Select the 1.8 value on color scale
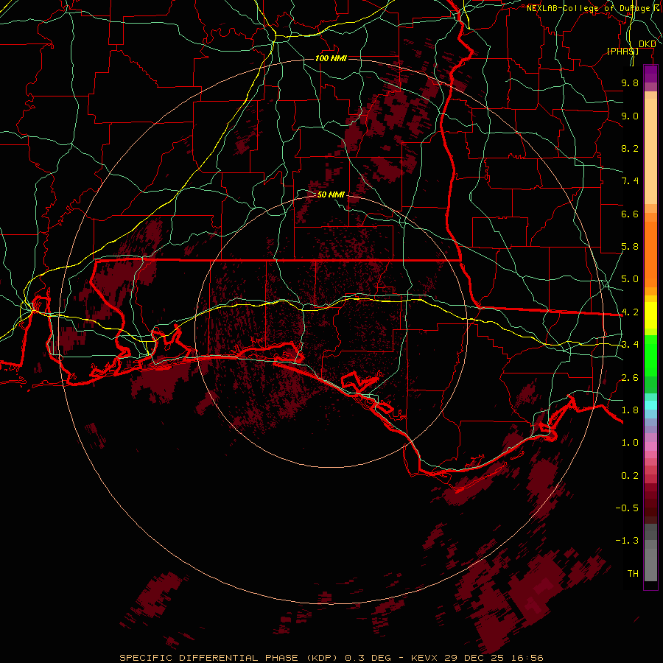This screenshot has width=663, height=663. pos(630,410)
